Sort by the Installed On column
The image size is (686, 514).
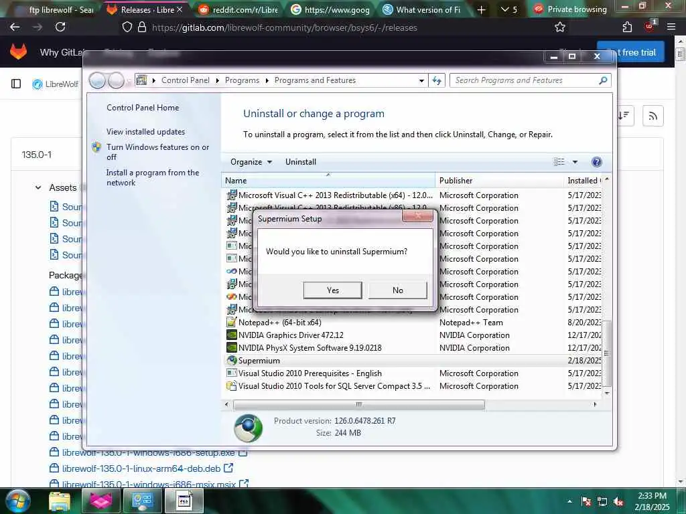click(x=584, y=181)
